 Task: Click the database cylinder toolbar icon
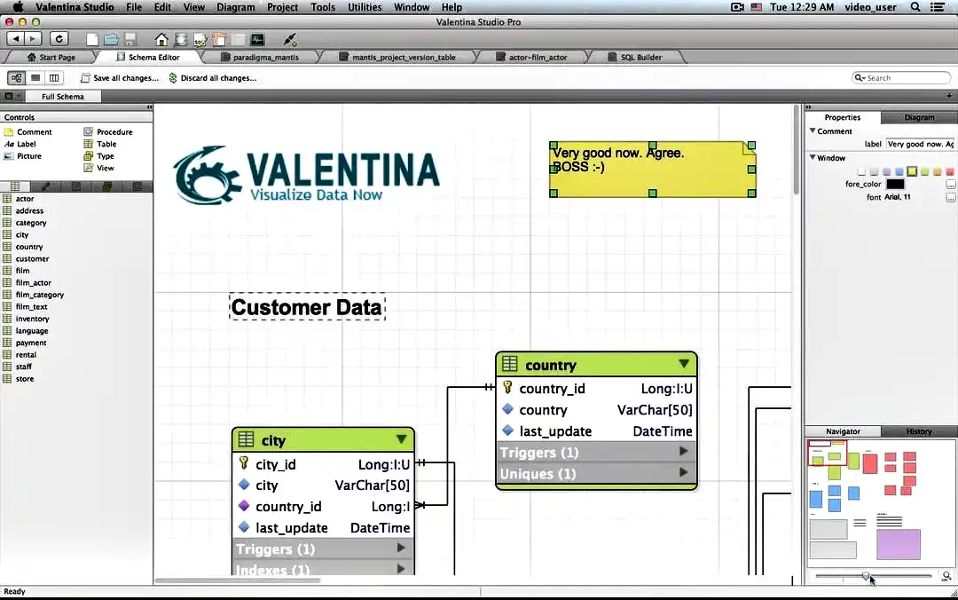(181, 39)
